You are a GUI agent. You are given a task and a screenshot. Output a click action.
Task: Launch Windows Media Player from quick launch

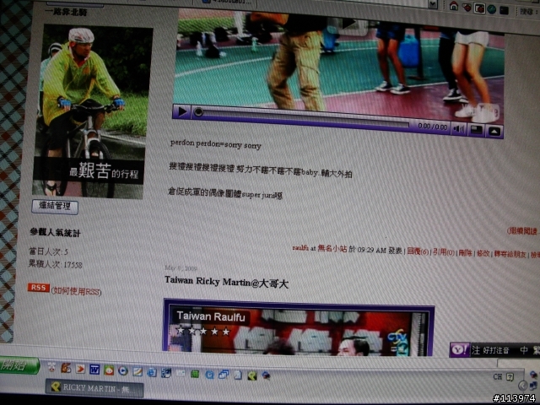click(123, 370)
